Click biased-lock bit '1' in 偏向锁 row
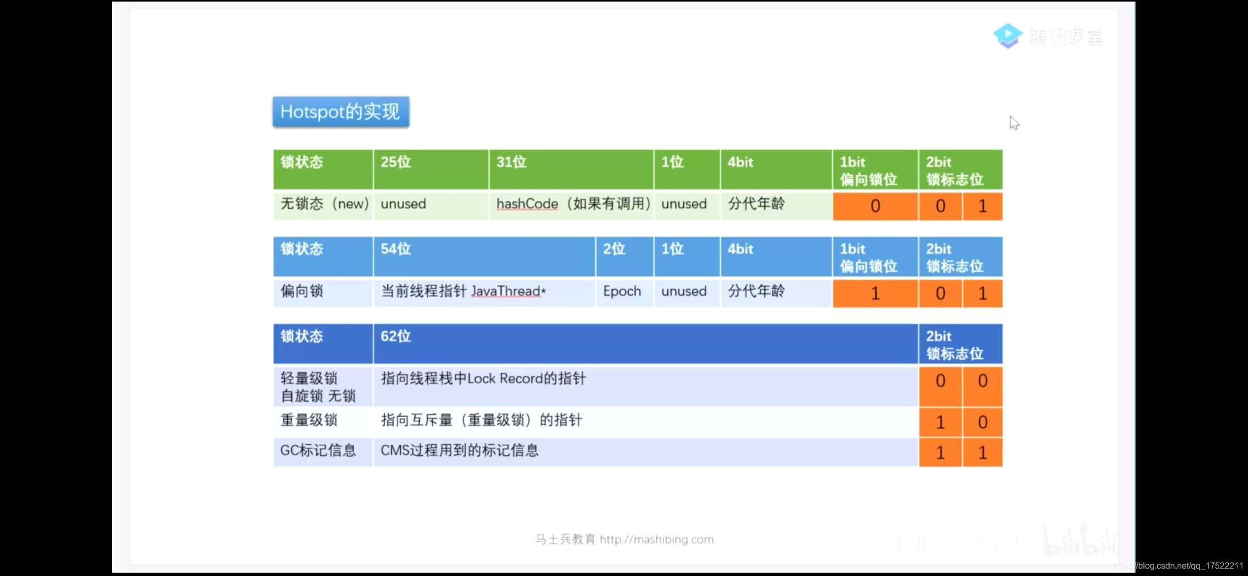The width and height of the screenshot is (1248, 576). (875, 293)
